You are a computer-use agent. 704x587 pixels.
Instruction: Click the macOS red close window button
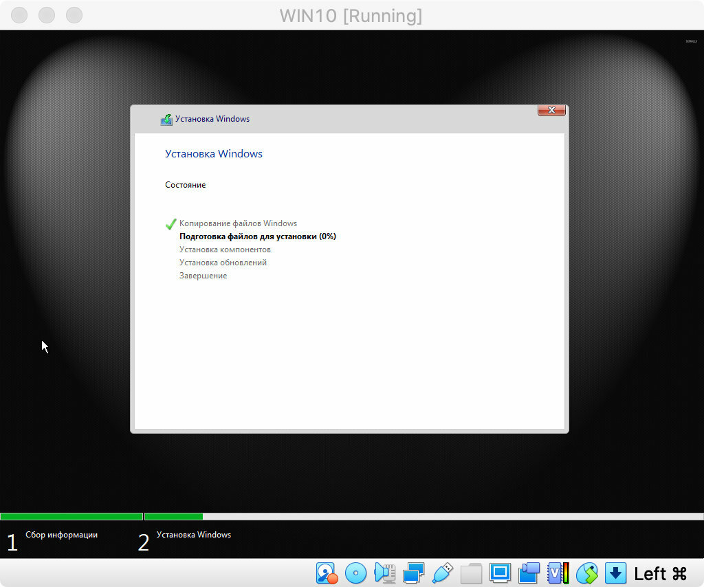tap(19, 15)
